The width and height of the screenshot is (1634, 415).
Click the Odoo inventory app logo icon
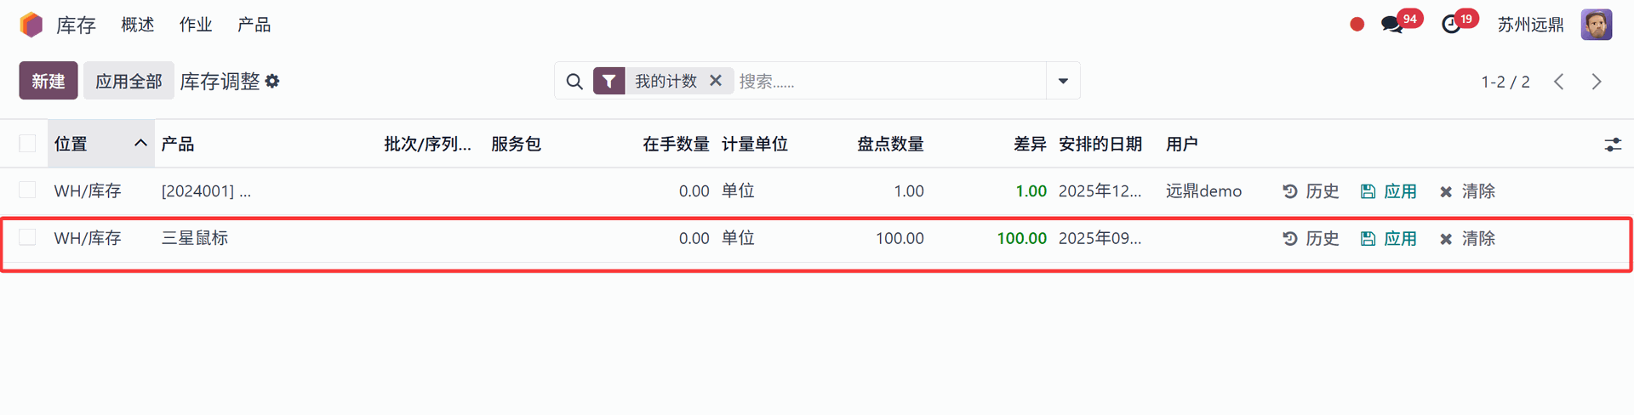pyautogui.click(x=31, y=25)
